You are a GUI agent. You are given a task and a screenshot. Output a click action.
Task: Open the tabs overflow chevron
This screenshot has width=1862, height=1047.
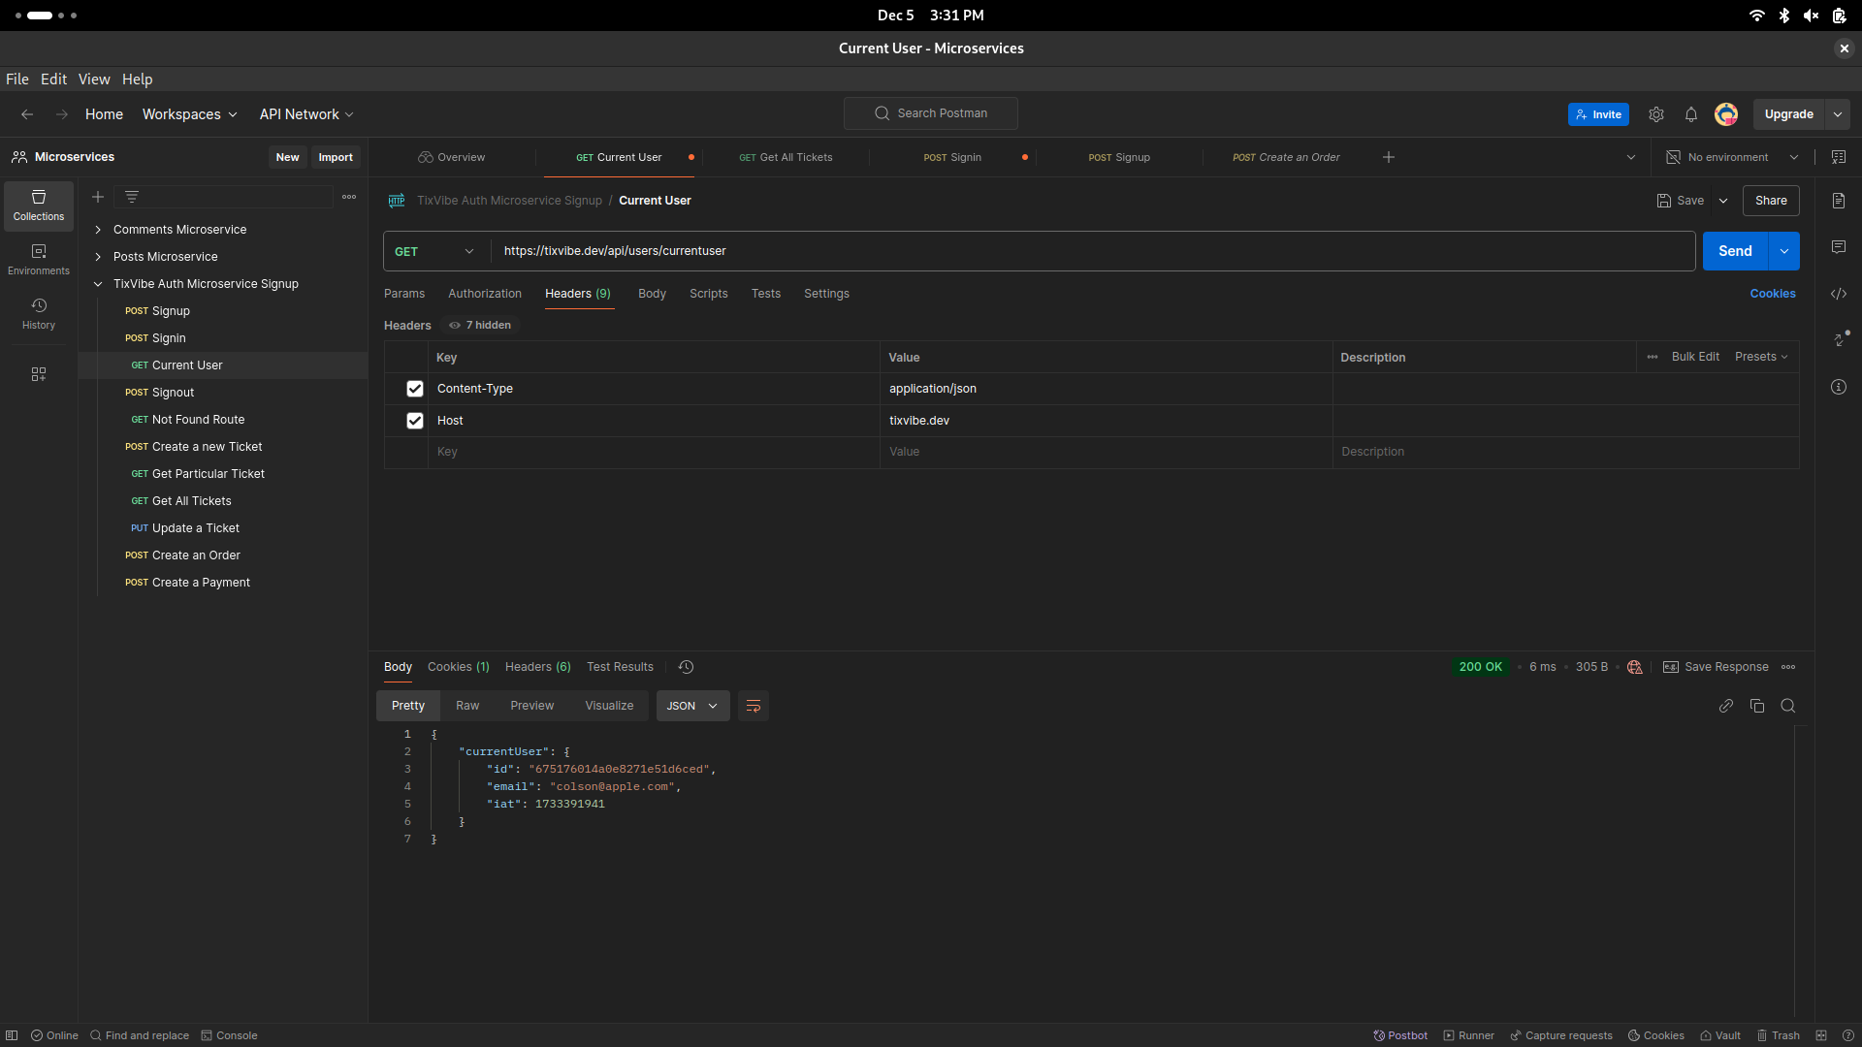[1631, 157]
